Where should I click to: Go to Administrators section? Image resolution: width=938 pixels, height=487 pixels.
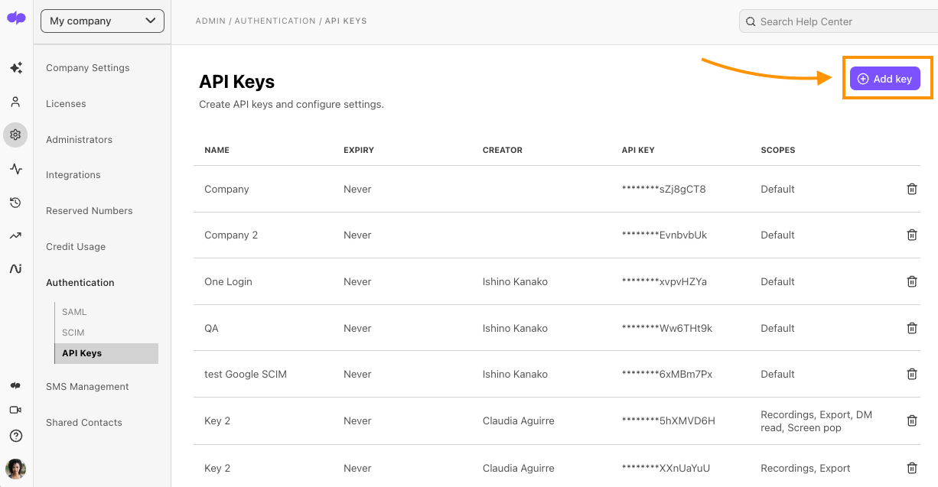click(x=79, y=140)
